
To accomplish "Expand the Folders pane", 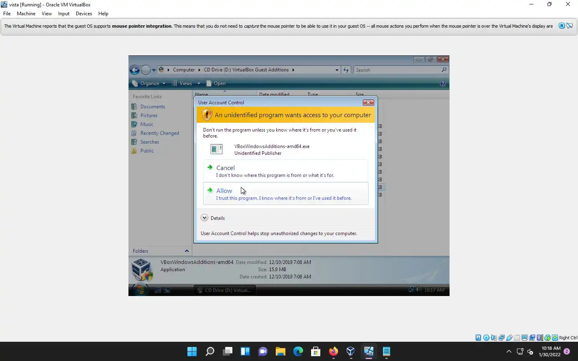I will tap(187, 251).
